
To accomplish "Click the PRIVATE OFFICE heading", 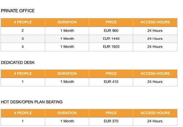I will pyautogui.click(x=18, y=11).
